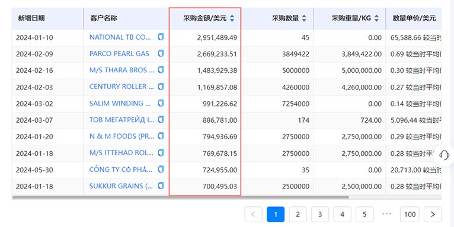This screenshot has width=454, height=227.
Task: Open CENTURY ROLLER customer link
Action: (x=122, y=87)
